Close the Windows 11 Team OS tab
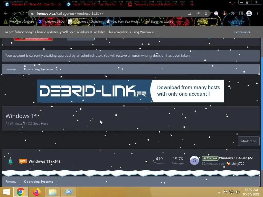Viewport: 263px width, 197px height. (60, 4)
